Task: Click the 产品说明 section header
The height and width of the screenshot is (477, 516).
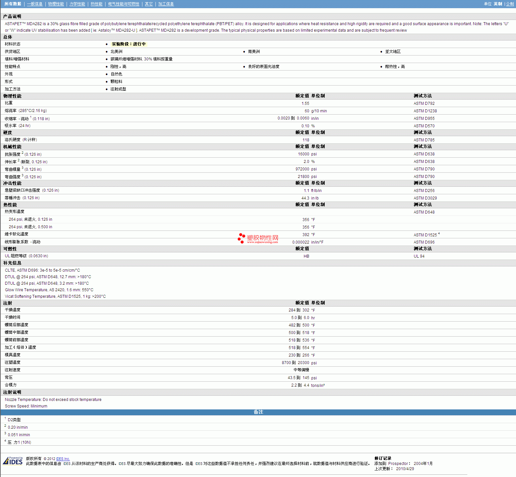Action: (x=12, y=17)
